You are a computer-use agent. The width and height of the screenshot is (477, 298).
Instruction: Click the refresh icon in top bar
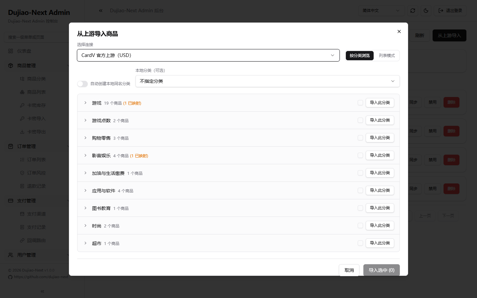413,11
